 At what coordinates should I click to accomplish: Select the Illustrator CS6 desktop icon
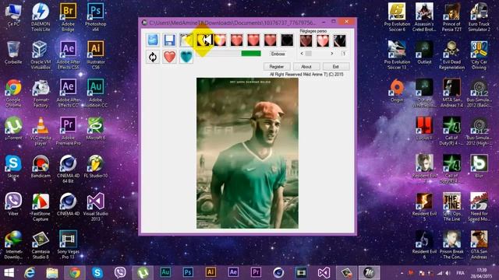(95, 55)
